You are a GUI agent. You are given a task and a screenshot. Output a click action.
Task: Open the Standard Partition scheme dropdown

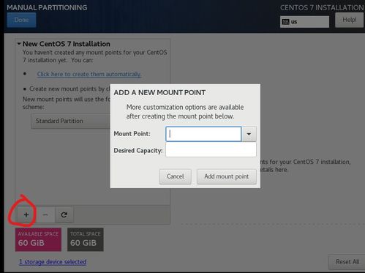[71, 121]
